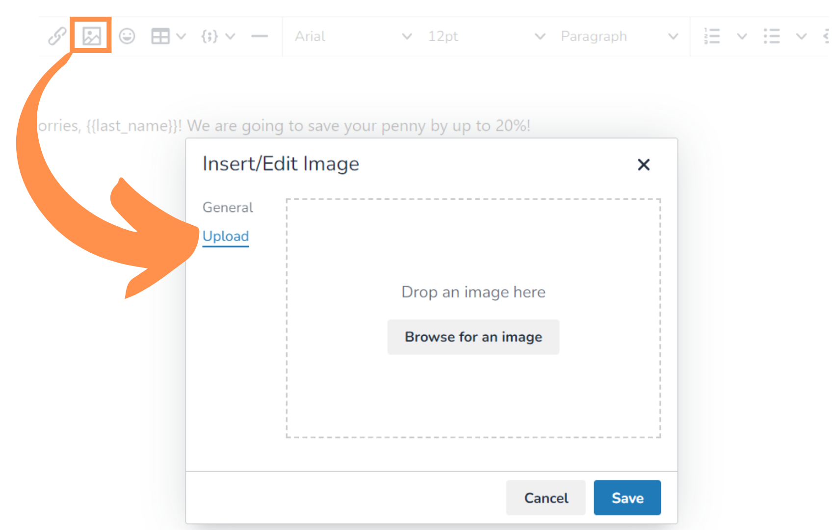Select the Upload tab

point(226,236)
